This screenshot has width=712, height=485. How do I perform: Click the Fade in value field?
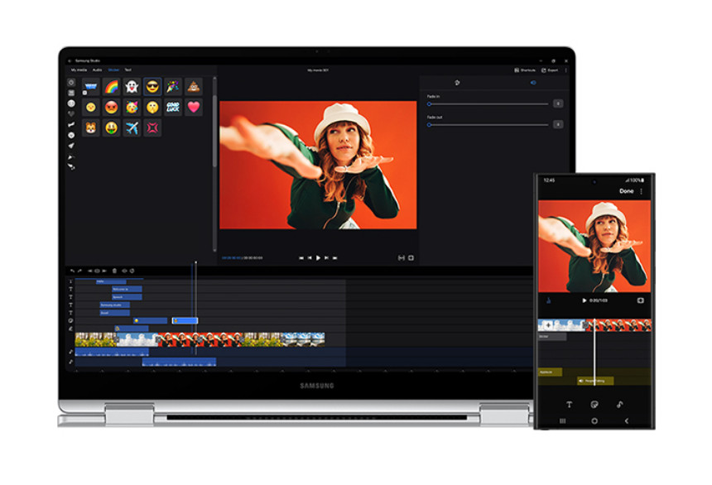tap(558, 103)
